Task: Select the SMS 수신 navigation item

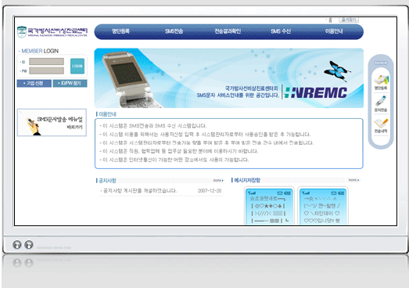Action: click(281, 31)
